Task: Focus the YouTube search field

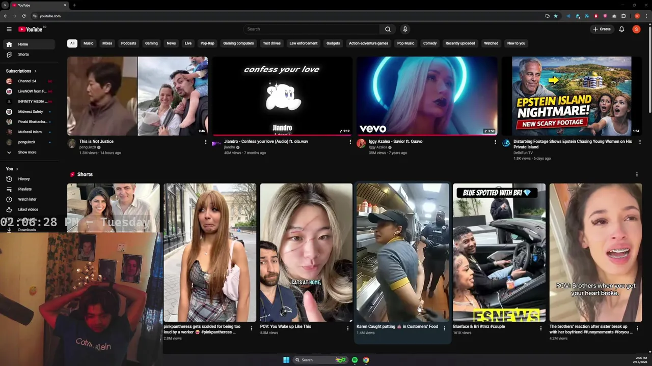Action: tap(311, 29)
